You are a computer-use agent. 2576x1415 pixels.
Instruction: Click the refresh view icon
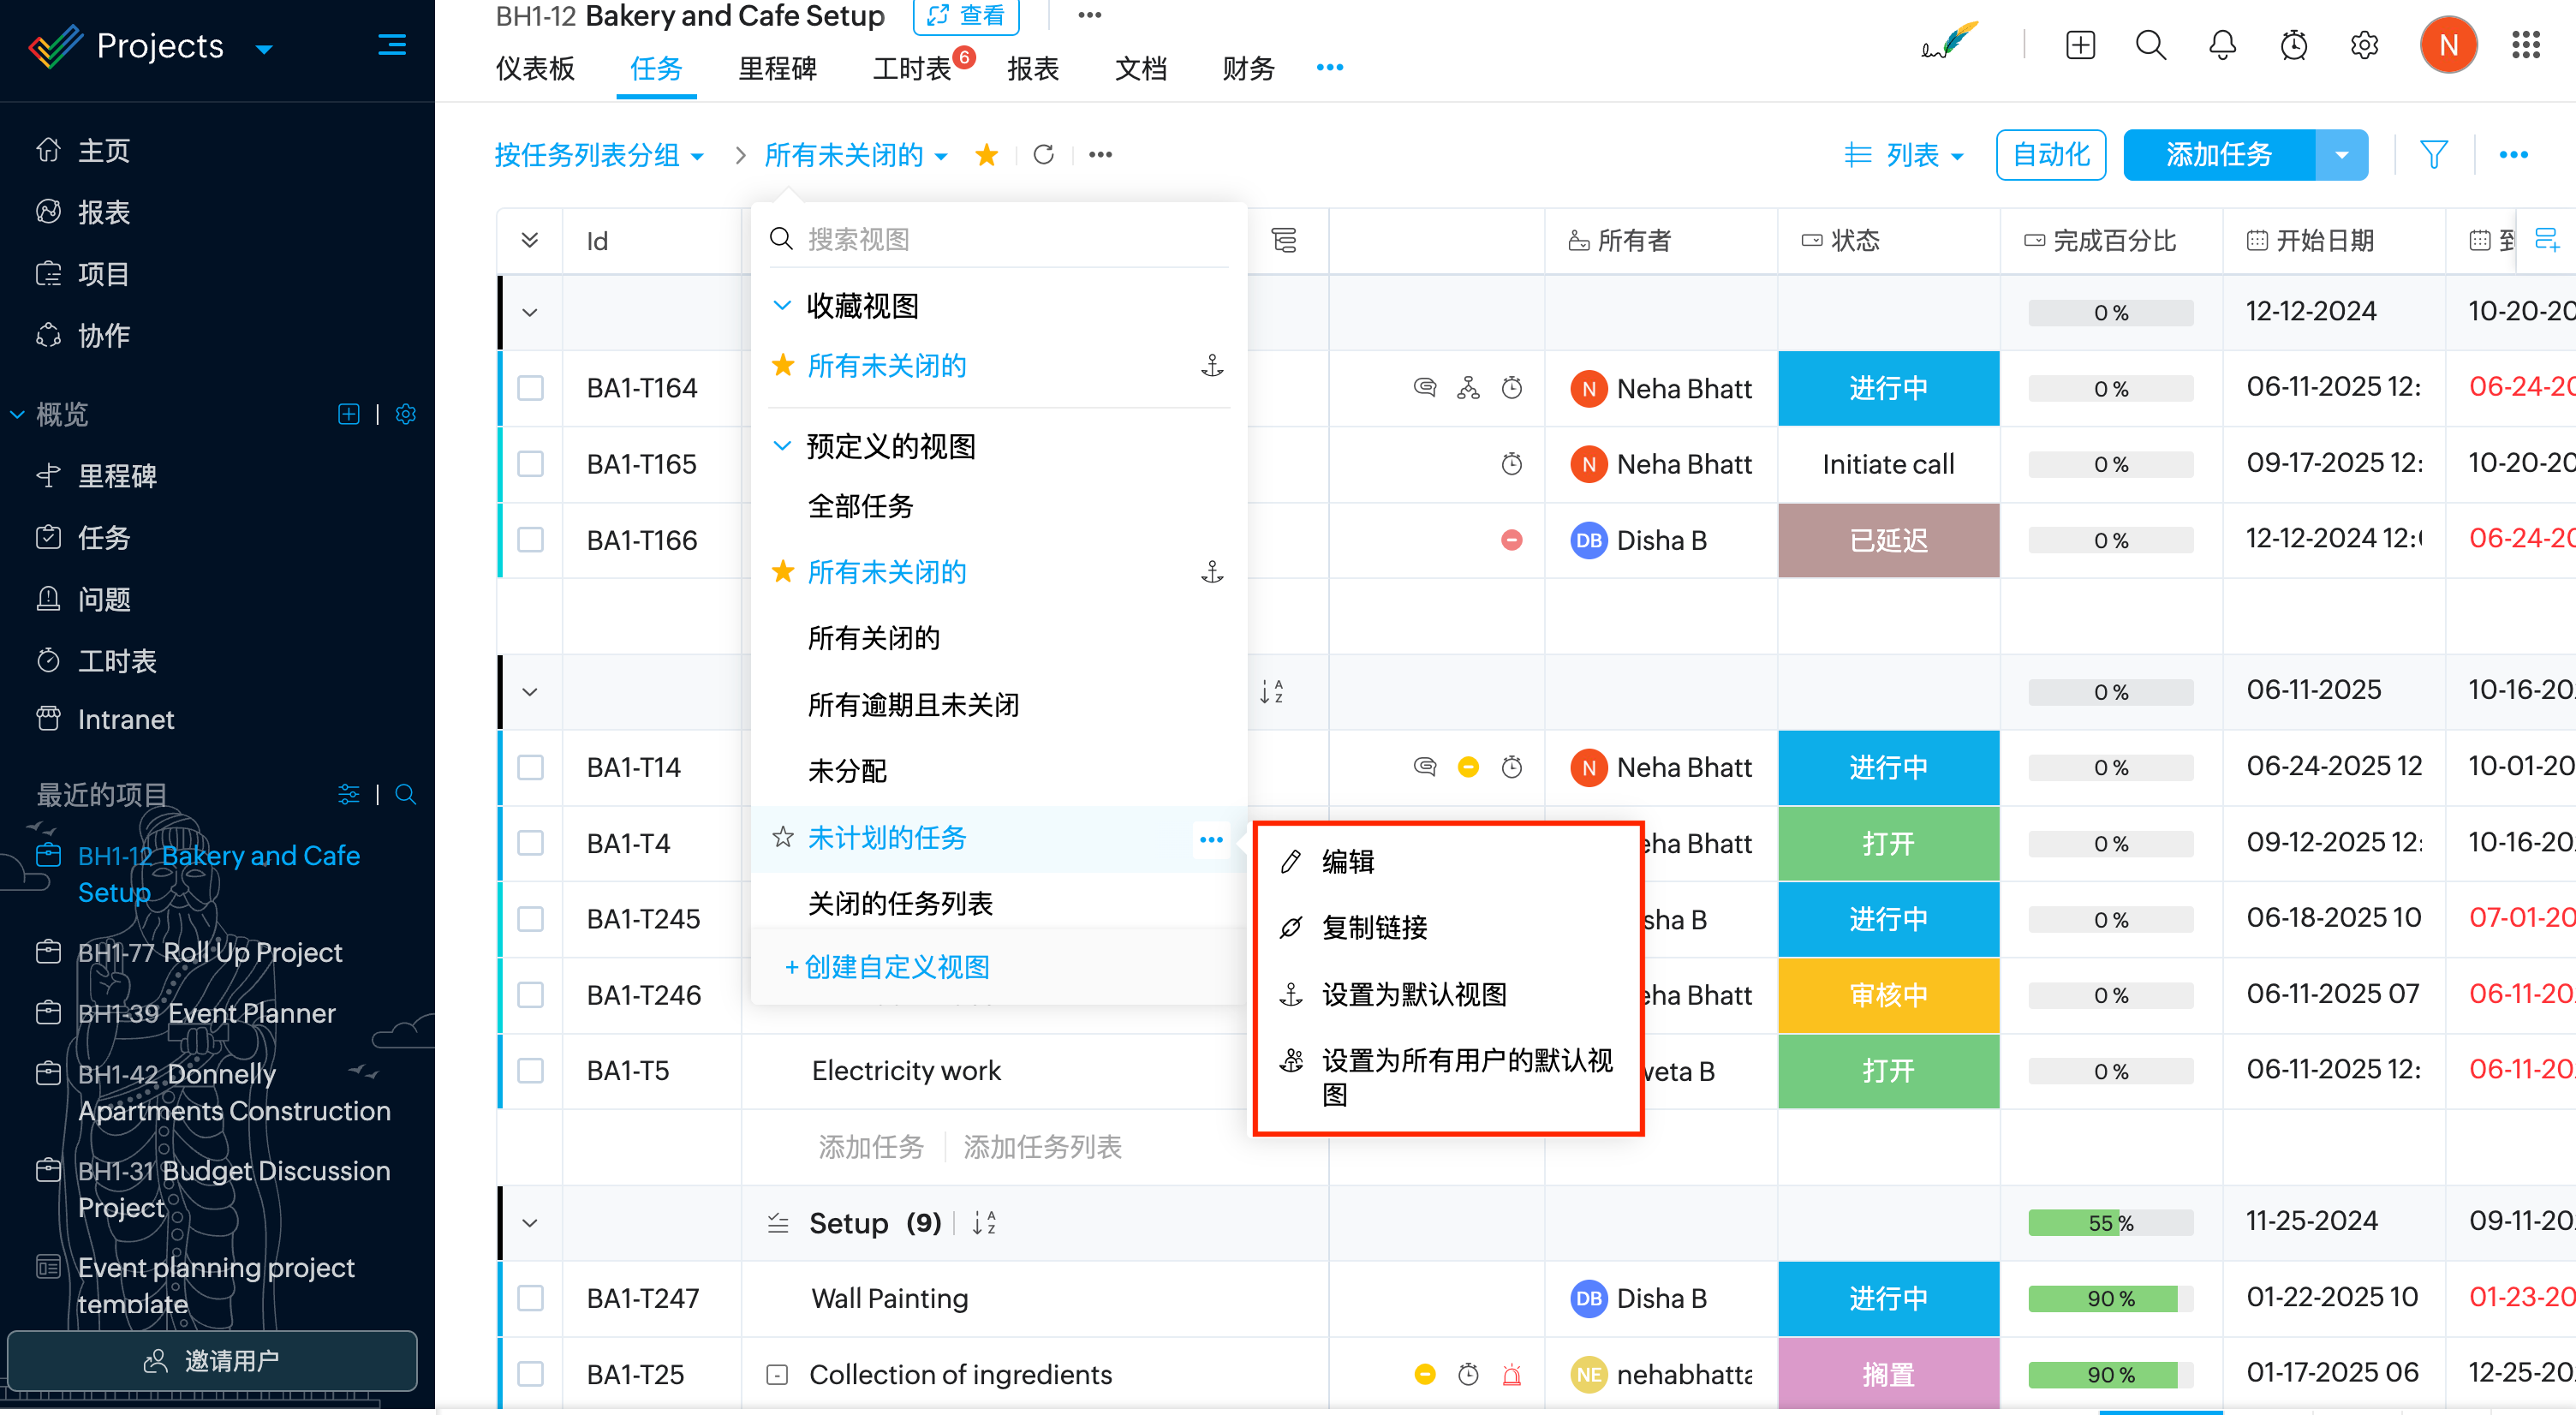tap(1043, 154)
